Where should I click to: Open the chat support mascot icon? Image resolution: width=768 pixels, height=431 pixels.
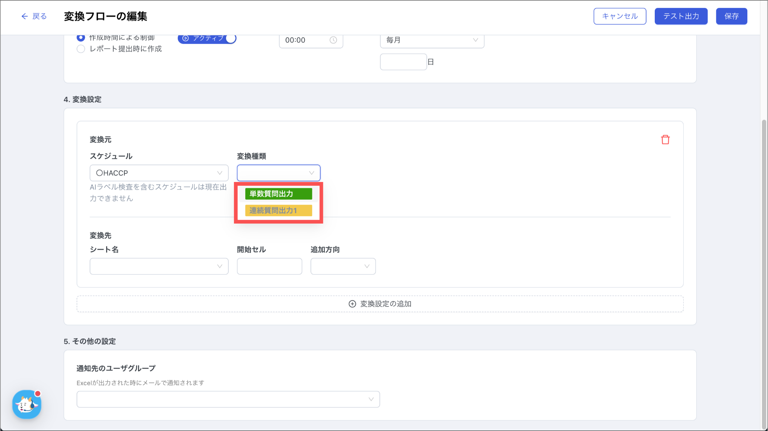[x=27, y=404]
